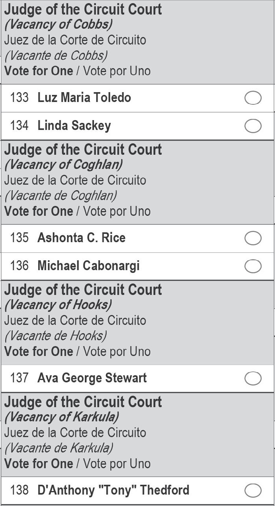Fill the oval for Luz Maria Toledo
The height and width of the screenshot is (506, 275).
coord(253,98)
